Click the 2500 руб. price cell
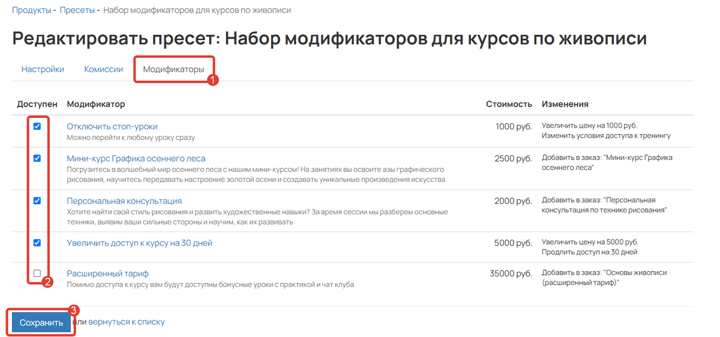720x337 pixels. [513, 159]
